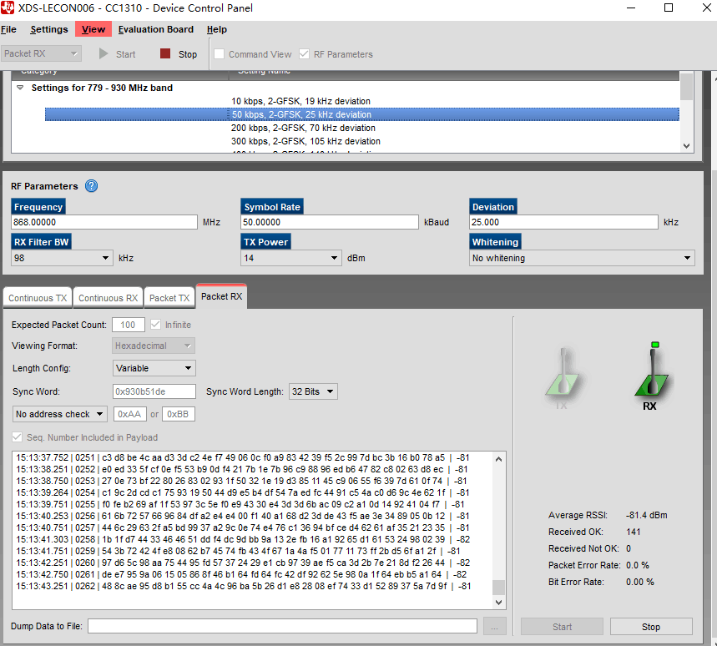Click the Bit Error Rate value 0.00 %
This screenshot has width=717, height=646.
click(x=640, y=582)
